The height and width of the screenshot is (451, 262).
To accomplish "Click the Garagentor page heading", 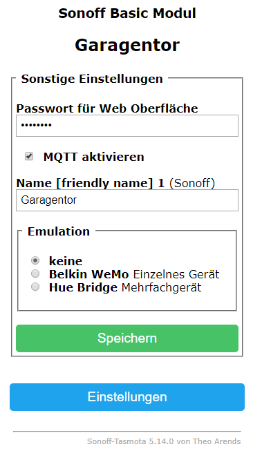I will (127, 45).
